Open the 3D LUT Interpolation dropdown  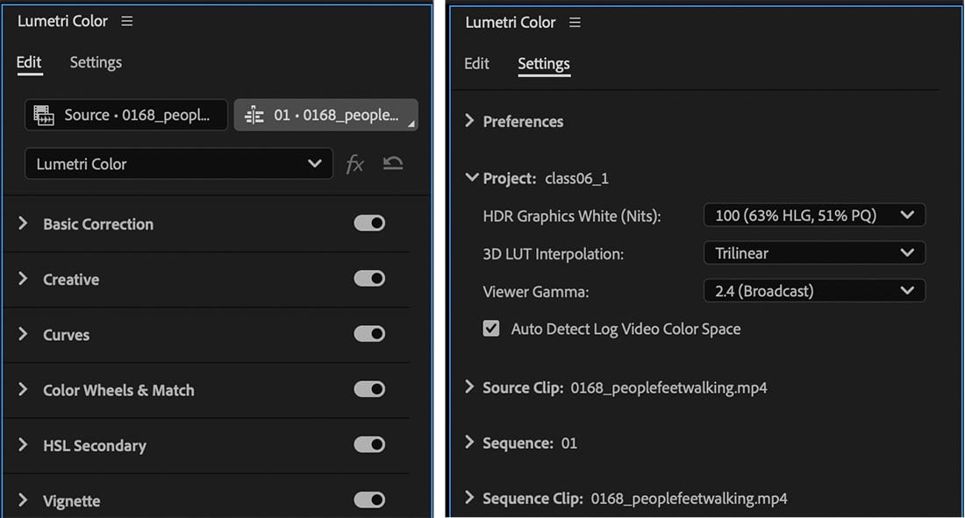pos(814,252)
